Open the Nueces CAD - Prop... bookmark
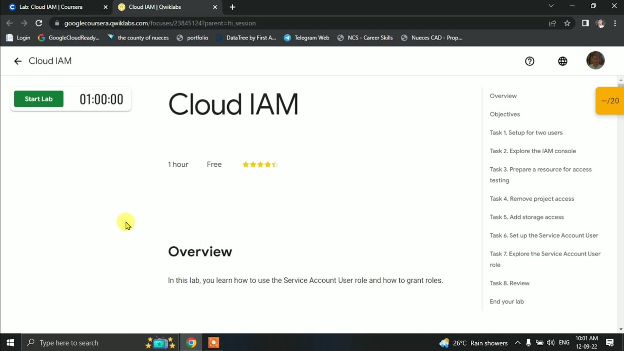 coord(431,38)
